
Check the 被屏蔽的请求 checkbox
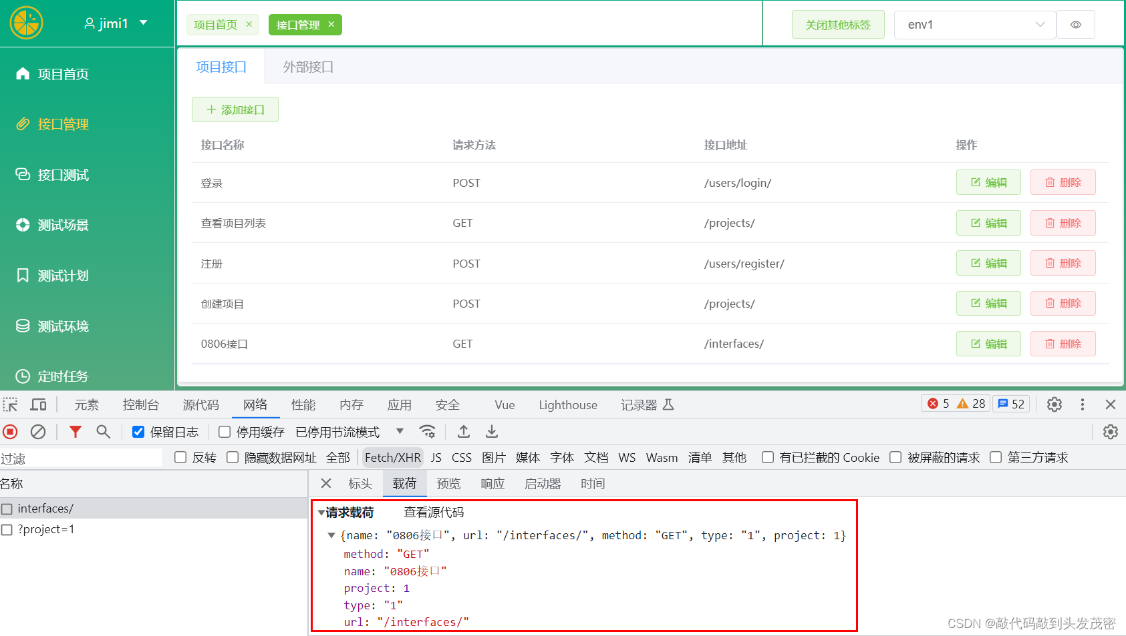895,457
